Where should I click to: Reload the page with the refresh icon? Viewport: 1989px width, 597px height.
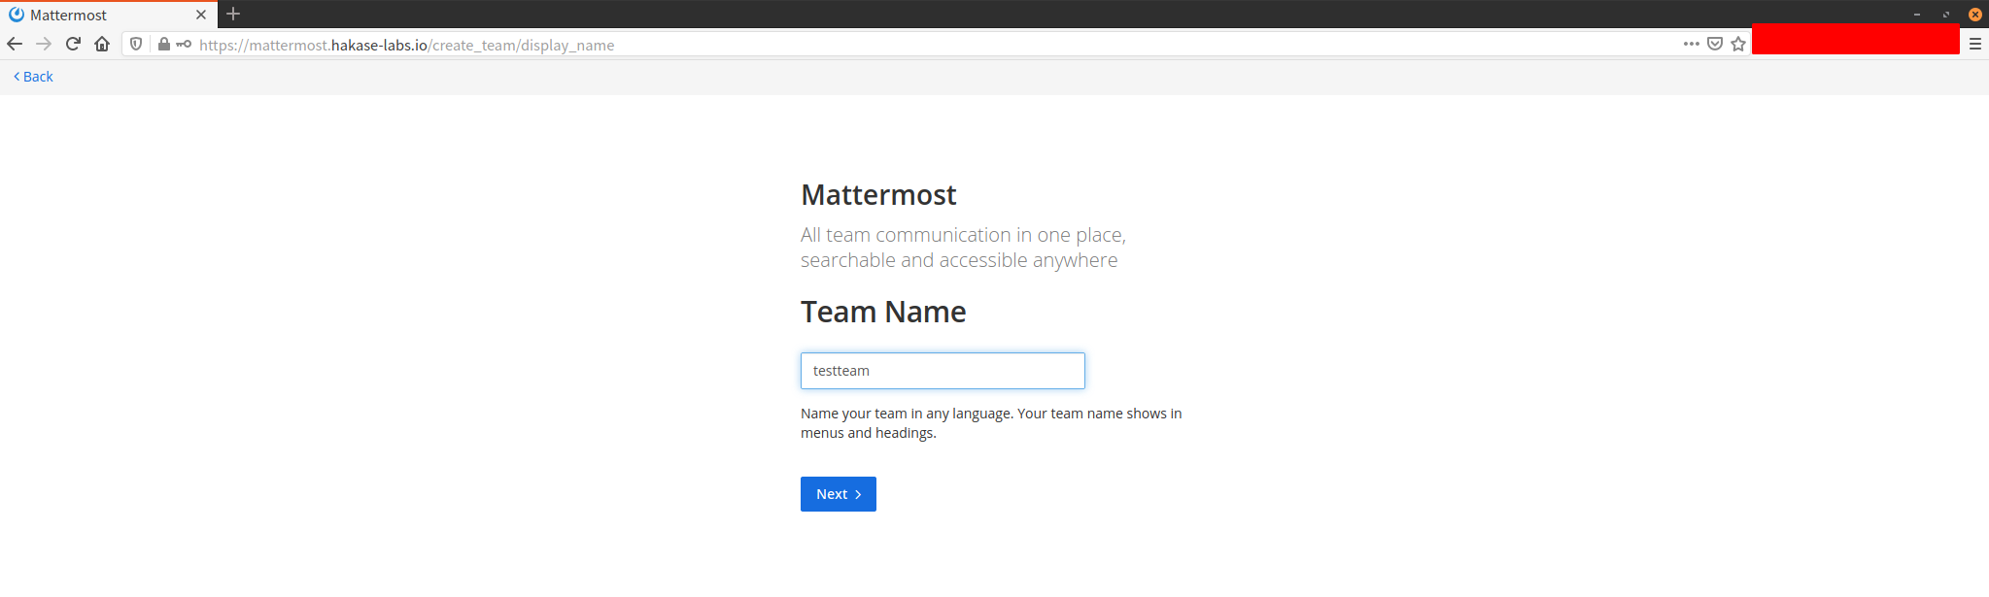[73, 44]
